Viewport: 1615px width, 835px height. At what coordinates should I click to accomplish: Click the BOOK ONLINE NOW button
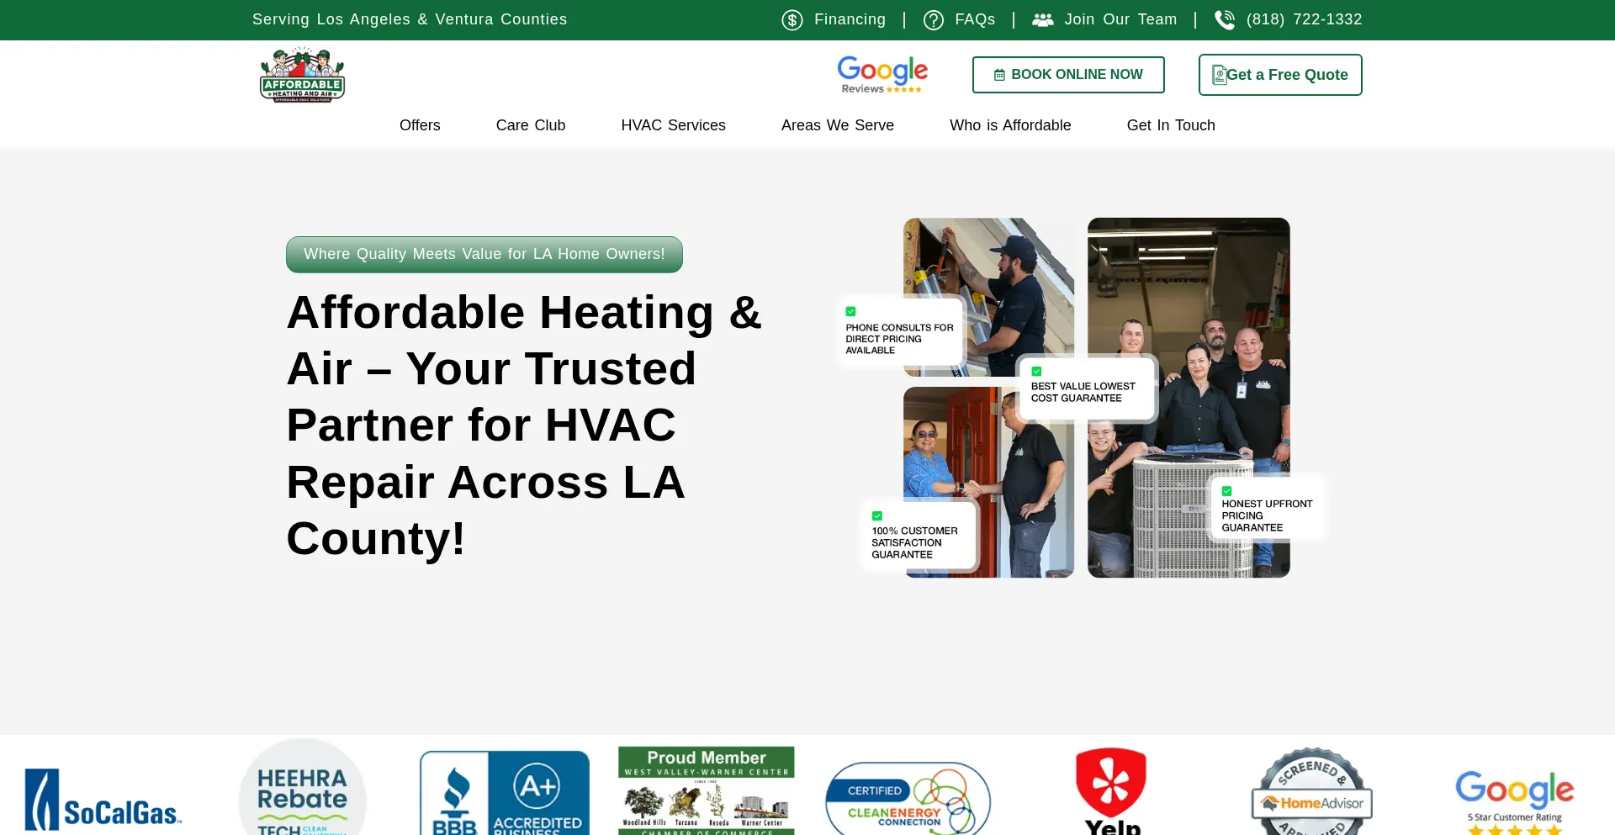coord(1068,75)
